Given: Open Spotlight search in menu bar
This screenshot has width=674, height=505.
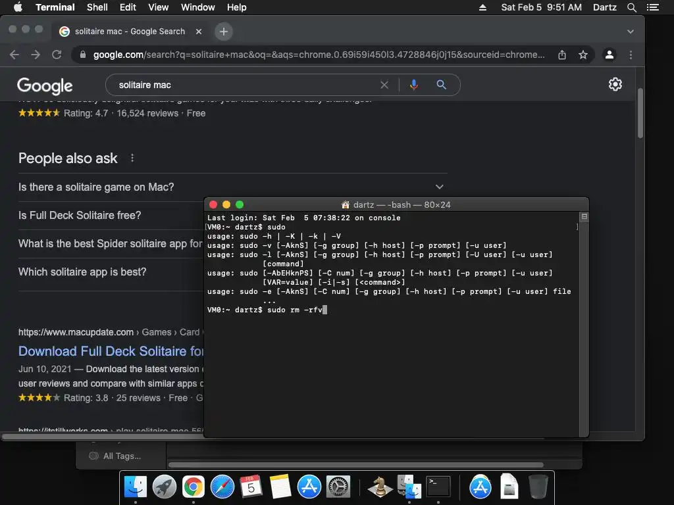Looking at the screenshot, I should tap(631, 7).
